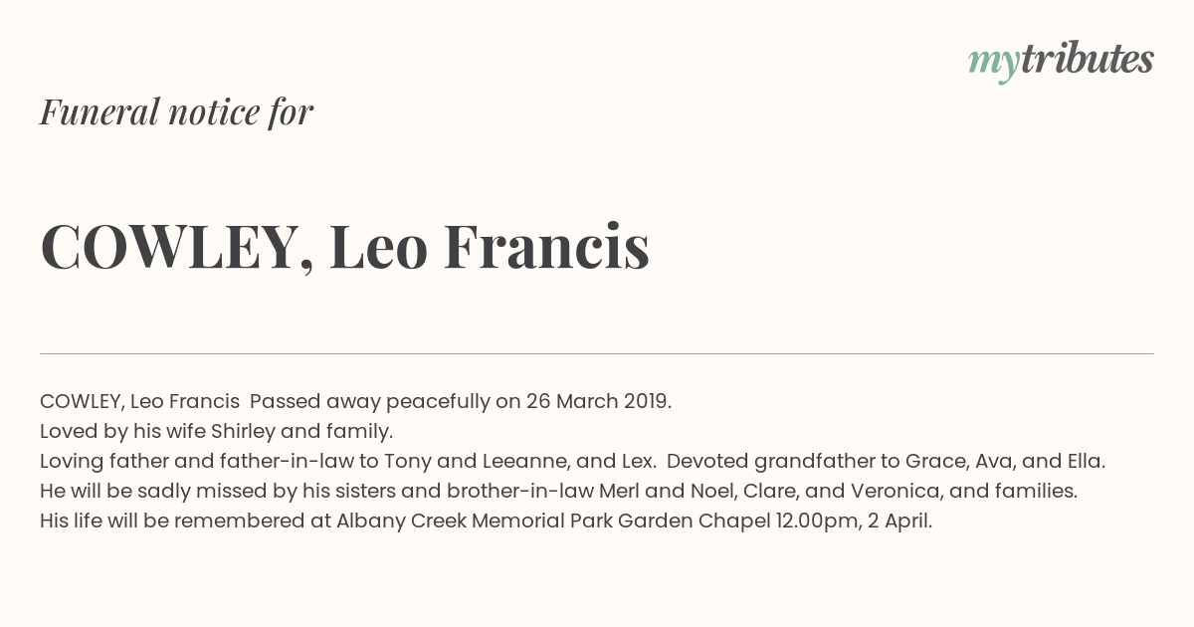Click the 'Loved by his wife Shirley' line
The image size is (1194, 627).
216,432
